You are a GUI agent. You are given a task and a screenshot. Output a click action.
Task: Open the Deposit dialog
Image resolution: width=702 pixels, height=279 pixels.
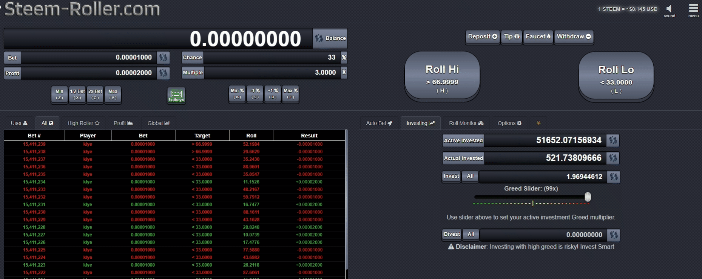[483, 37]
